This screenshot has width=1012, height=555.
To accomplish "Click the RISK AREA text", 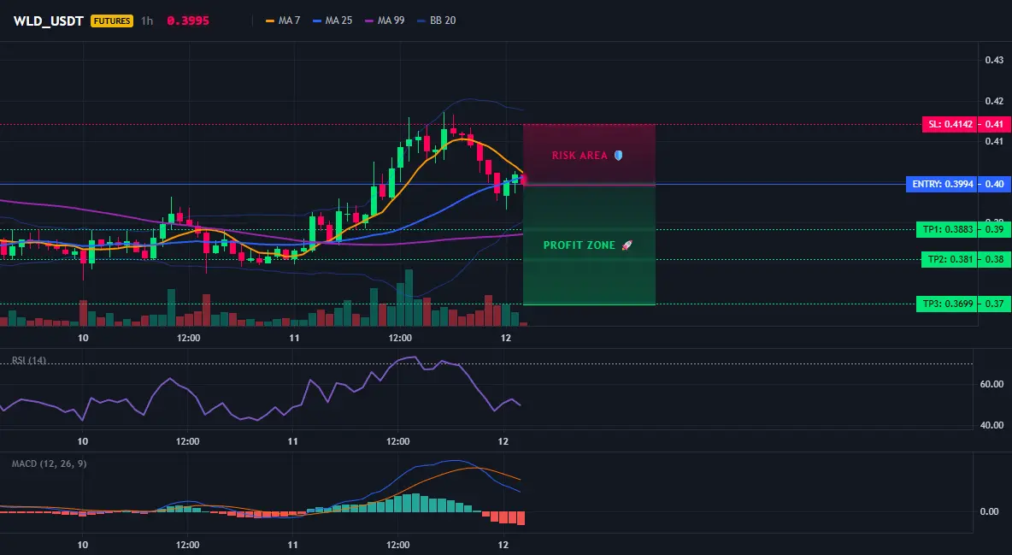I will pyautogui.click(x=580, y=156).
